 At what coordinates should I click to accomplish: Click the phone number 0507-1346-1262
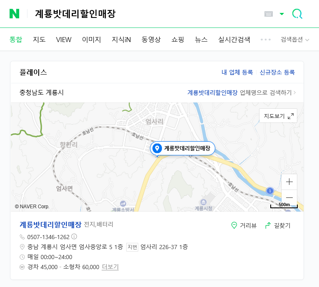(x=48, y=237)
